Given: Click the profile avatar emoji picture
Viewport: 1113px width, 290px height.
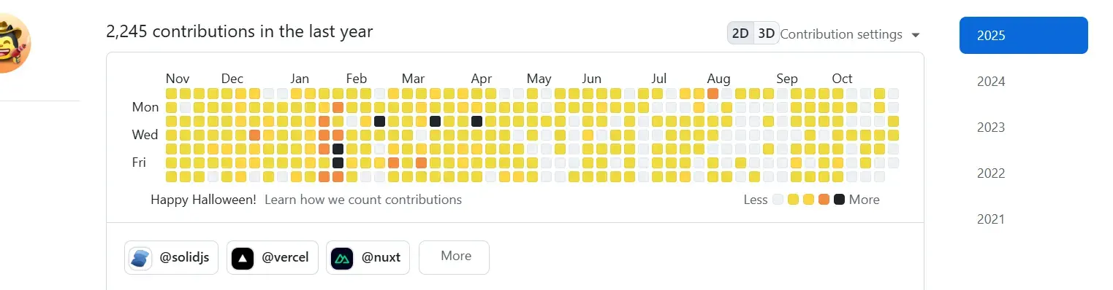Looking at the screenshot, I should (x=10, y=42).
